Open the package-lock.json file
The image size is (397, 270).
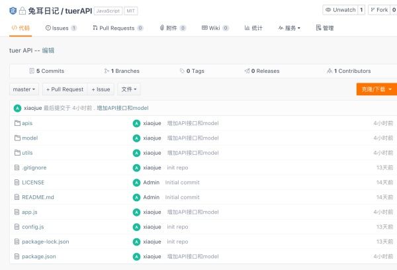[x=46, y=242]
